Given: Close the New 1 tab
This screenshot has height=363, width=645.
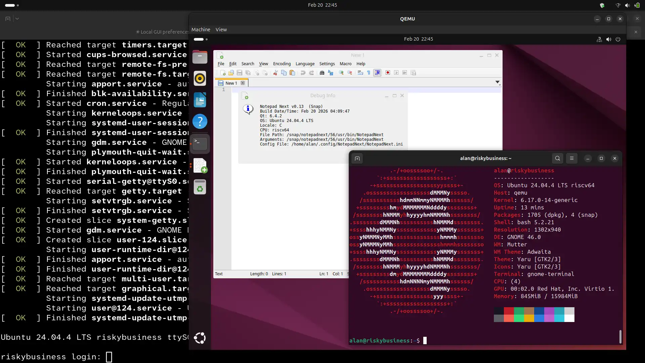Looking at the screenshot, I should coord(243,83).
